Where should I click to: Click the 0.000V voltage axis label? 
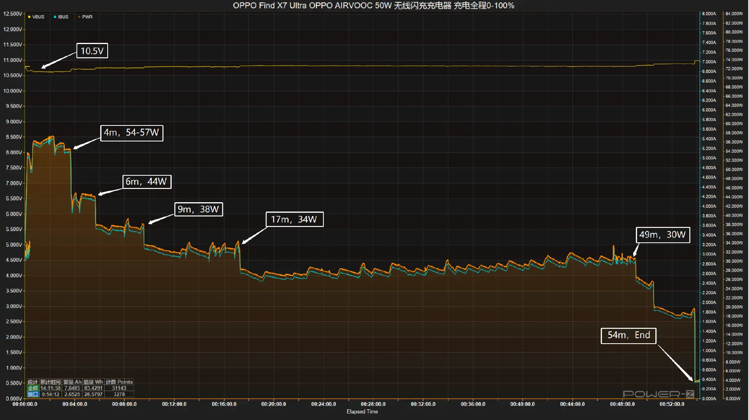point(14,399)
